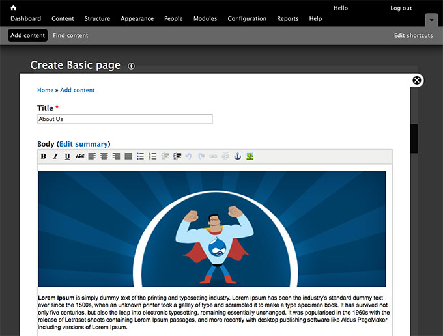
Task: Click the Find content shortcut
Action: point(70,35)
